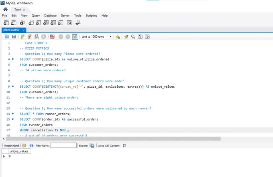Click the "-- There are eight unique orders" comment
273x177 pixels.
49,97
